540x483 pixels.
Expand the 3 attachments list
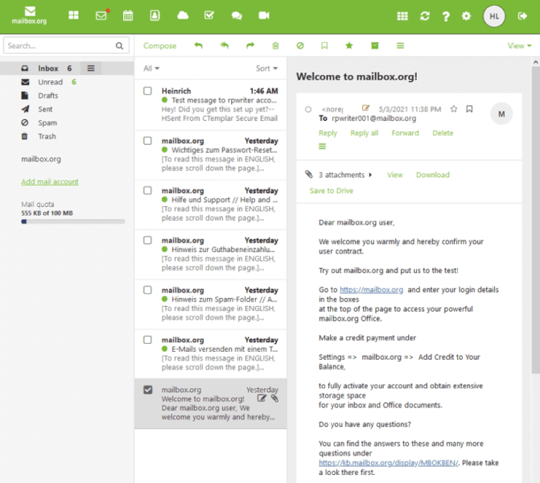coord(344,175)
